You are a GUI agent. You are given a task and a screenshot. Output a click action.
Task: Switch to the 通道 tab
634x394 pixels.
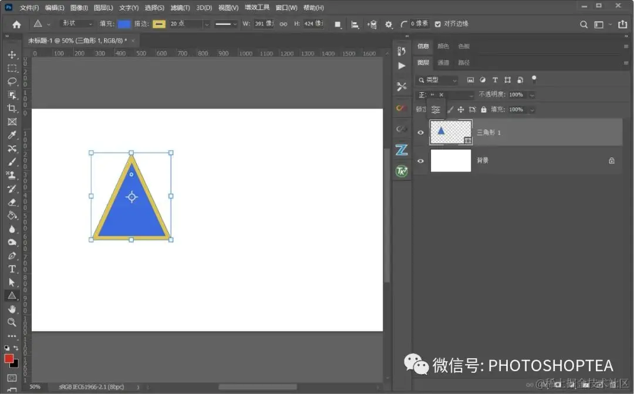pyautogui.click(x=443, y=62)
